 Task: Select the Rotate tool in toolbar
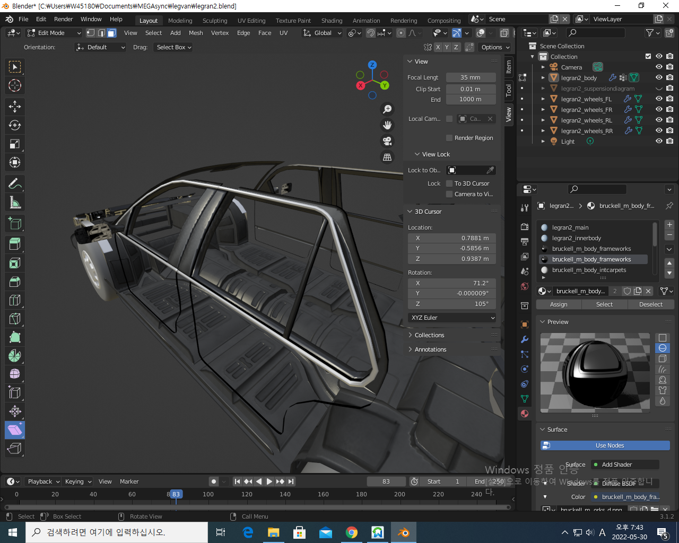pos(15,125)
